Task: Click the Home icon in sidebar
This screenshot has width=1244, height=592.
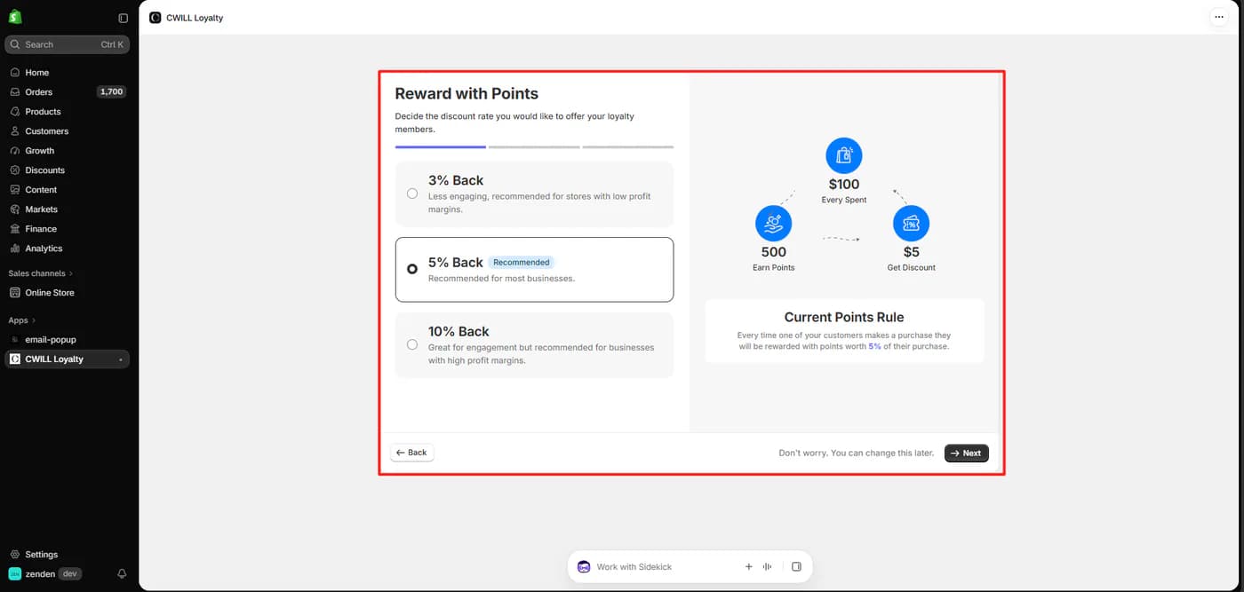Action: [15, 73]
